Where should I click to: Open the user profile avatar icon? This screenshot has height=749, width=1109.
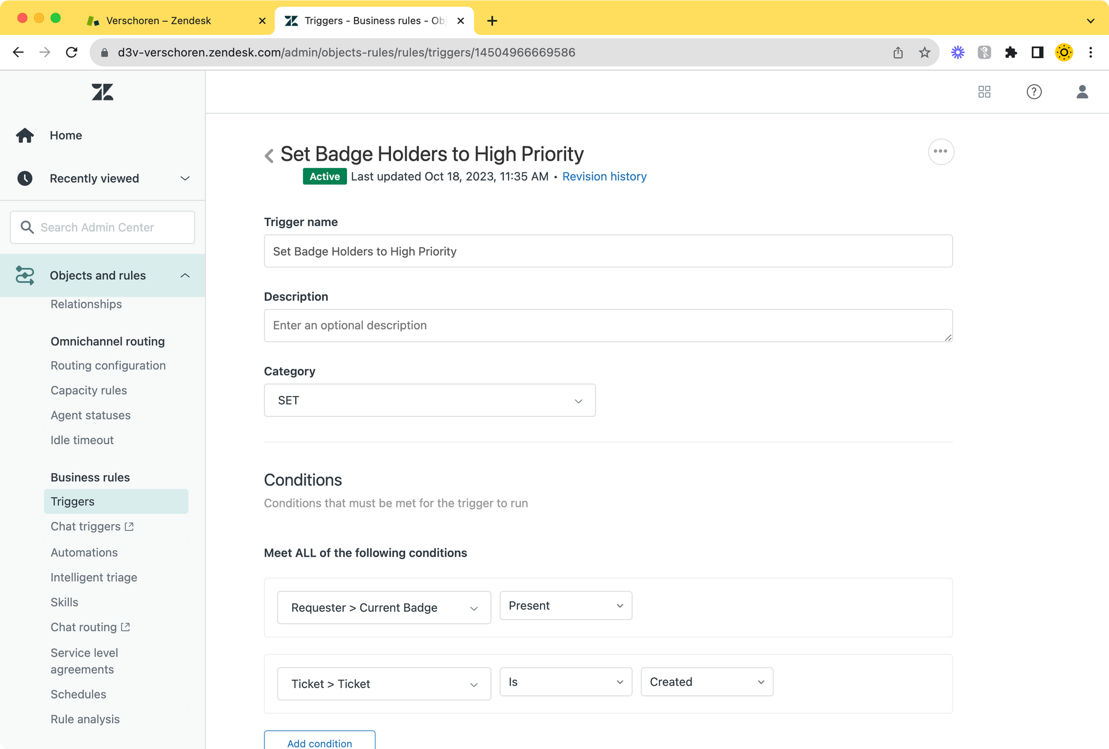click(x=1082, y=92)
